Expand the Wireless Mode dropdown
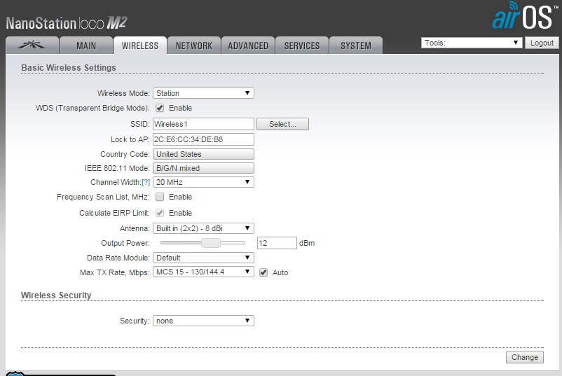The height and width of the screenshot is (376, 562). point(203,93)
